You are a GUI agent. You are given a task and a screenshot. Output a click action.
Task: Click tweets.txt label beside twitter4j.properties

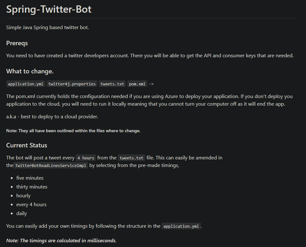[113, 84]
